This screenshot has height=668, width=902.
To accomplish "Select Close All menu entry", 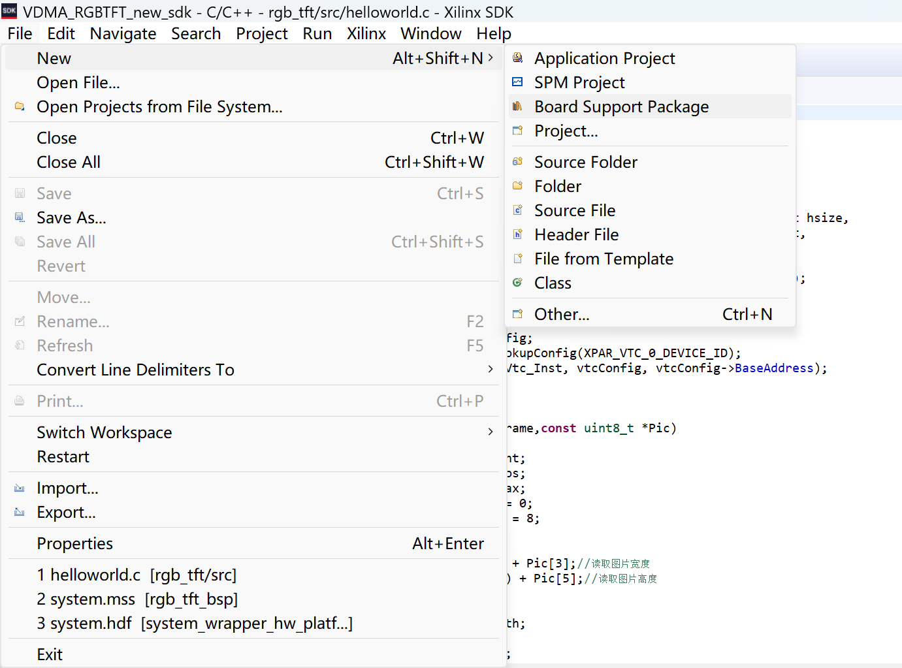I will (x=253, y=162).
